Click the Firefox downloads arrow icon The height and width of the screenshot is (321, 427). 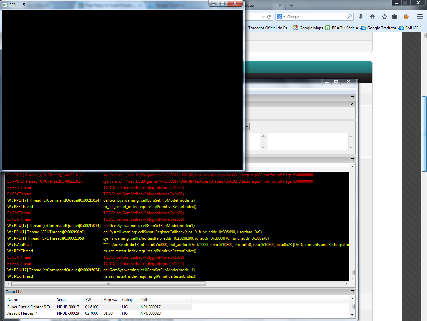(361, 17)
